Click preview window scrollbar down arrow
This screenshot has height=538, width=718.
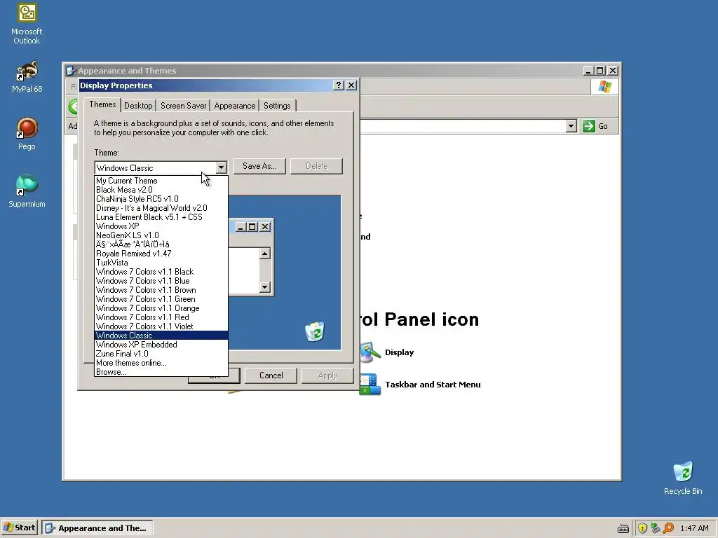(264, 287)
